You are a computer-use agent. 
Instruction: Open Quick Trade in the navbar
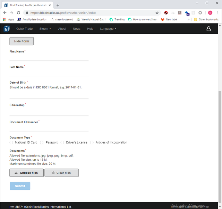pyautogui.click(x=24, y=29)
